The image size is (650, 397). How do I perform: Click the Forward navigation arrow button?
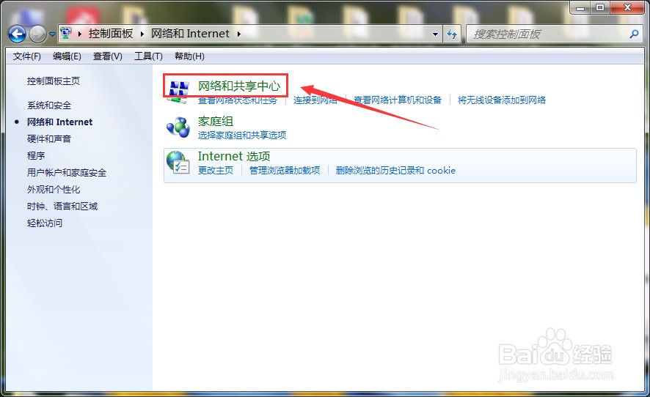click(x=37, y=34)
